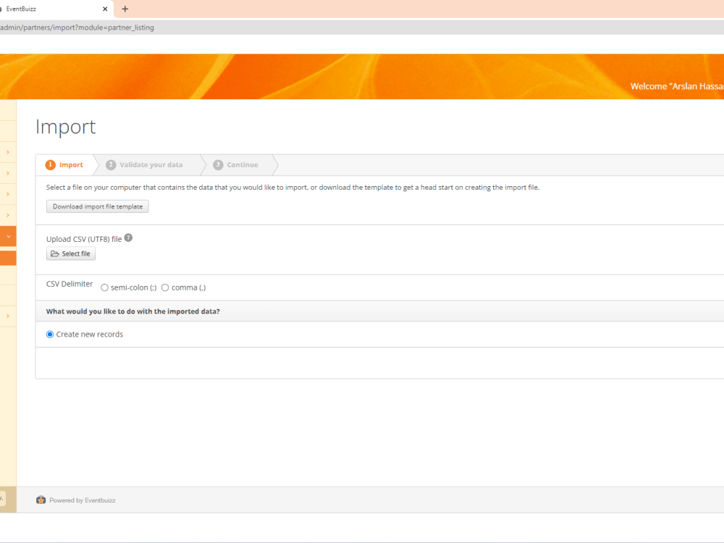
Task: Click the help icon beside Upload CSV label
Action: [128, 237]
